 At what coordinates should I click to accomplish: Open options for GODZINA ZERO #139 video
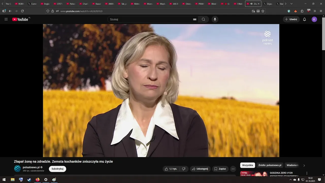pyautogui.click(x=307, y=173)
